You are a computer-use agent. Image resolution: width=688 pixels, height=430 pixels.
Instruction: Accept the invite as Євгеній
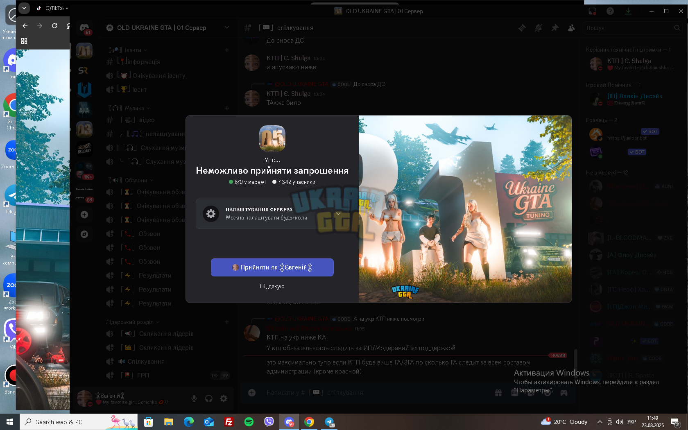point(272,267)
